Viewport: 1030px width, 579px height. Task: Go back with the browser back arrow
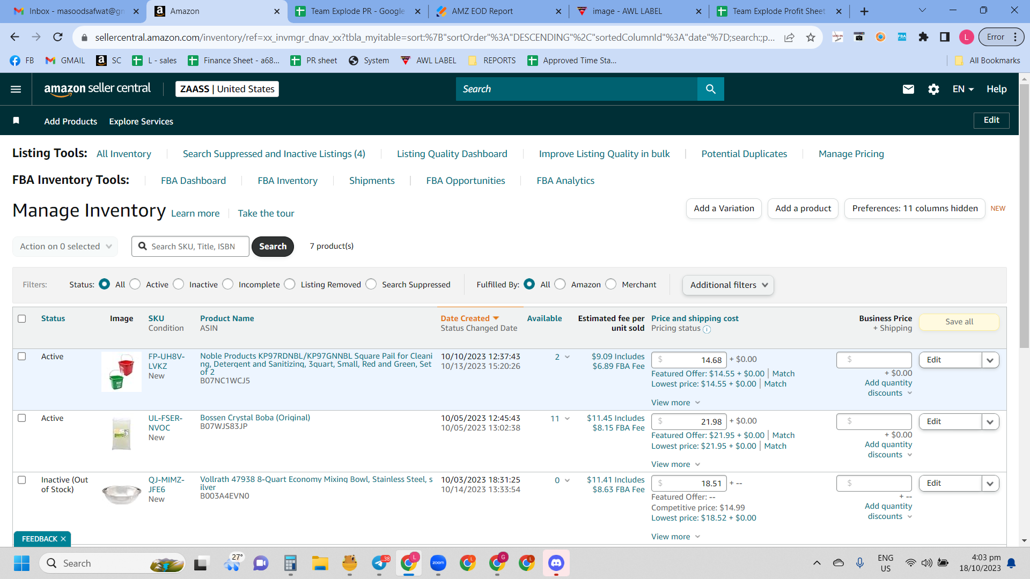[x=14, y=37]
